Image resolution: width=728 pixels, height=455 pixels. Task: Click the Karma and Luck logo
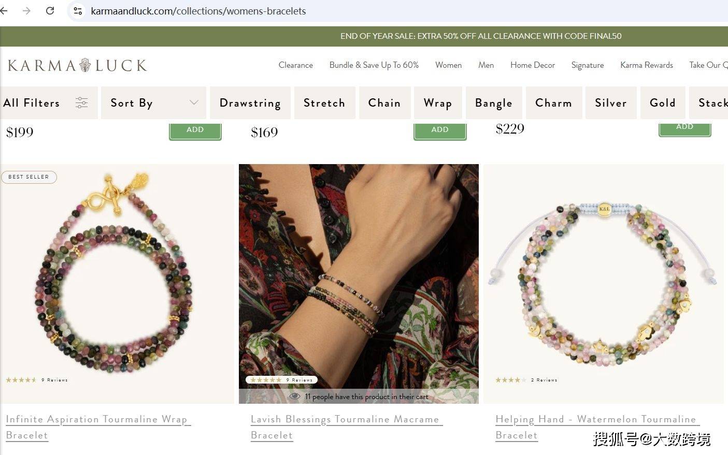point(77,65)
